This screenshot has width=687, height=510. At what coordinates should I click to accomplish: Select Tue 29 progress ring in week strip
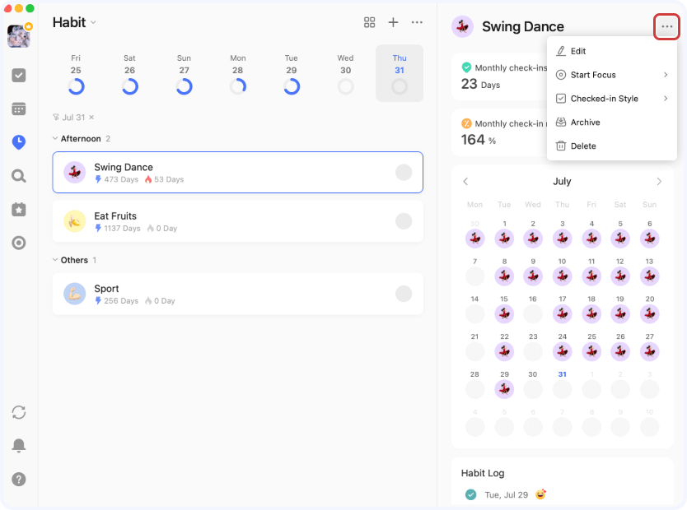[292, 86]
